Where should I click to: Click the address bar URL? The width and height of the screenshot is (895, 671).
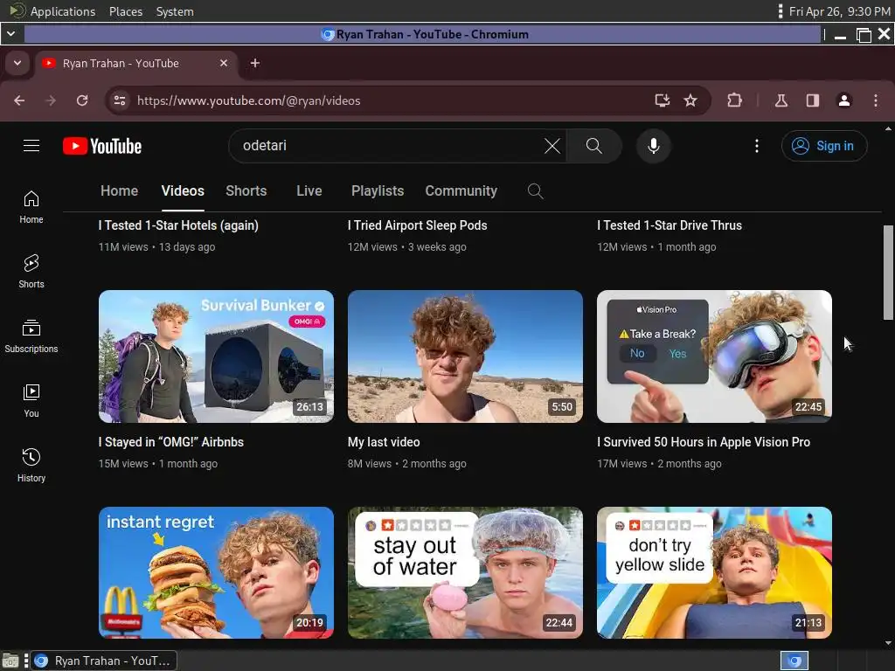click(x=249, y=100)
